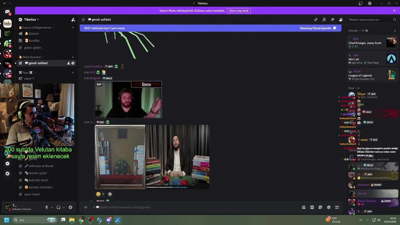Open Tibetius server dropdown menu
The height and width of the screenshot is (225, 400).
click(32, 19)
